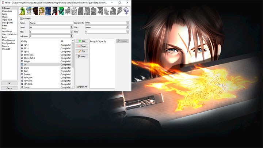This screenshot has width=263, height=148.
Task: Click the Add ability button
Action: tap(82, 41)
